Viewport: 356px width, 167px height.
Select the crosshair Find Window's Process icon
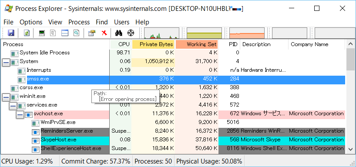(131, 33)
